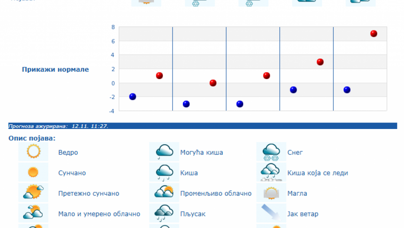Click the red data point at 7 degrees
Screen dimensions: 404x228
coord(374,34)
